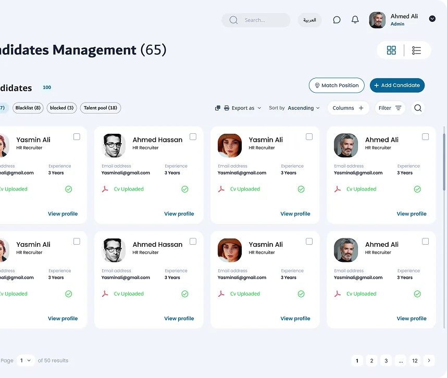The width and height of the screenshot is (447, 378).
Task: Click the Add Candidate button
Action: [397, 85]
